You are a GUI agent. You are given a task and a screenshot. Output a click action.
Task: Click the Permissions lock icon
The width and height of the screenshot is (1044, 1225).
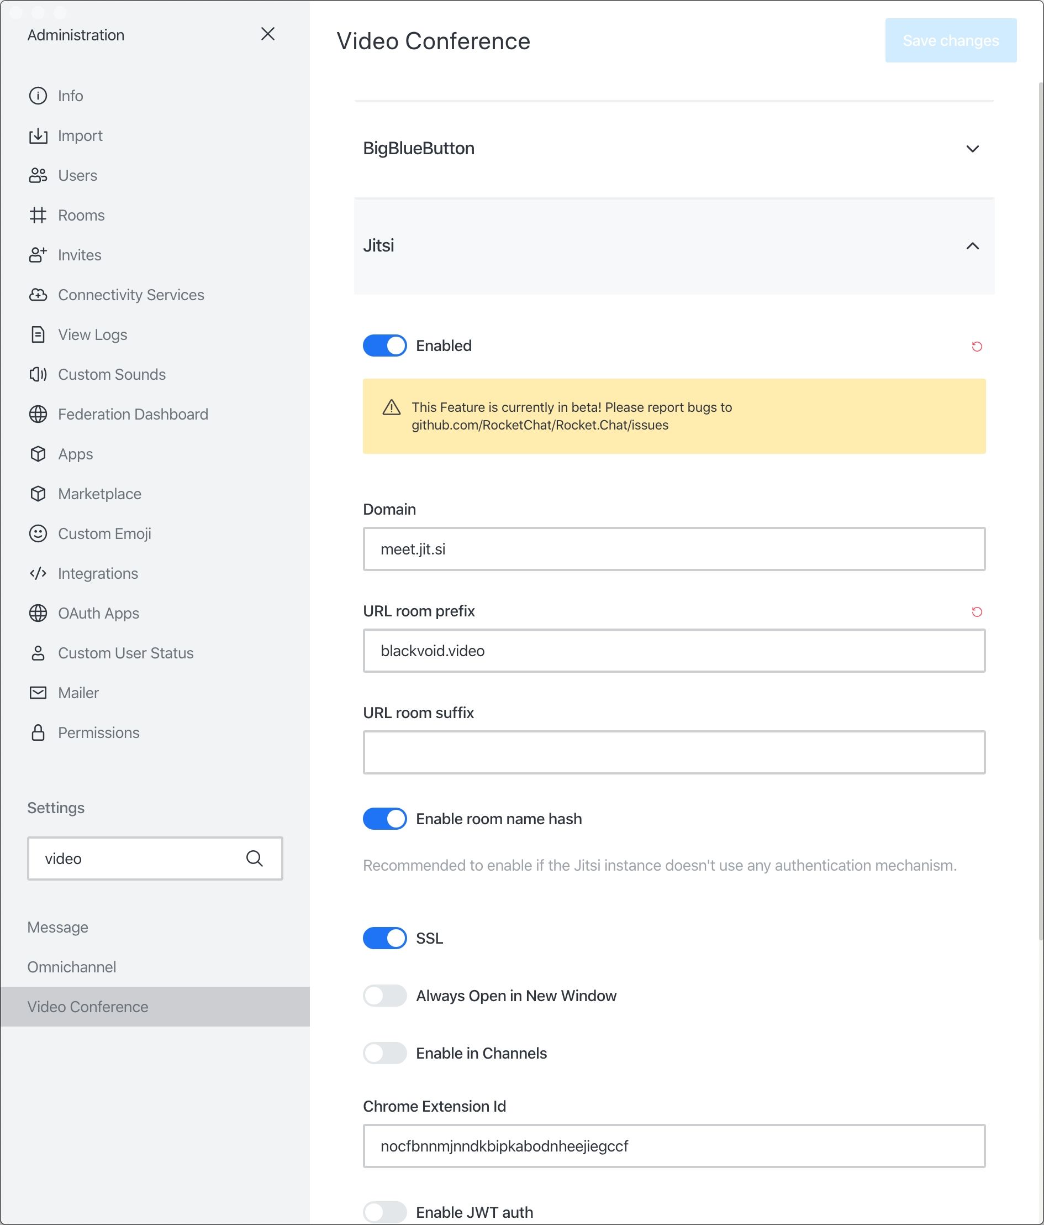pos(38,732)
